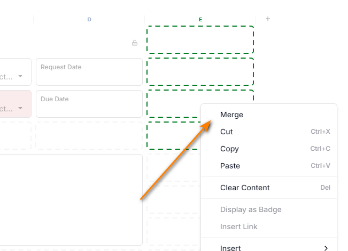Choose Paste in the context menu
Screen dimensions: 348x251
coord(230,166)
